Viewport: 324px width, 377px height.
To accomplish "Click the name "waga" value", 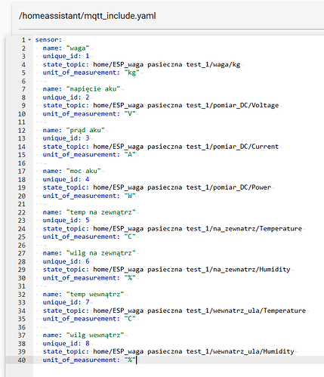I will point(78,48).
